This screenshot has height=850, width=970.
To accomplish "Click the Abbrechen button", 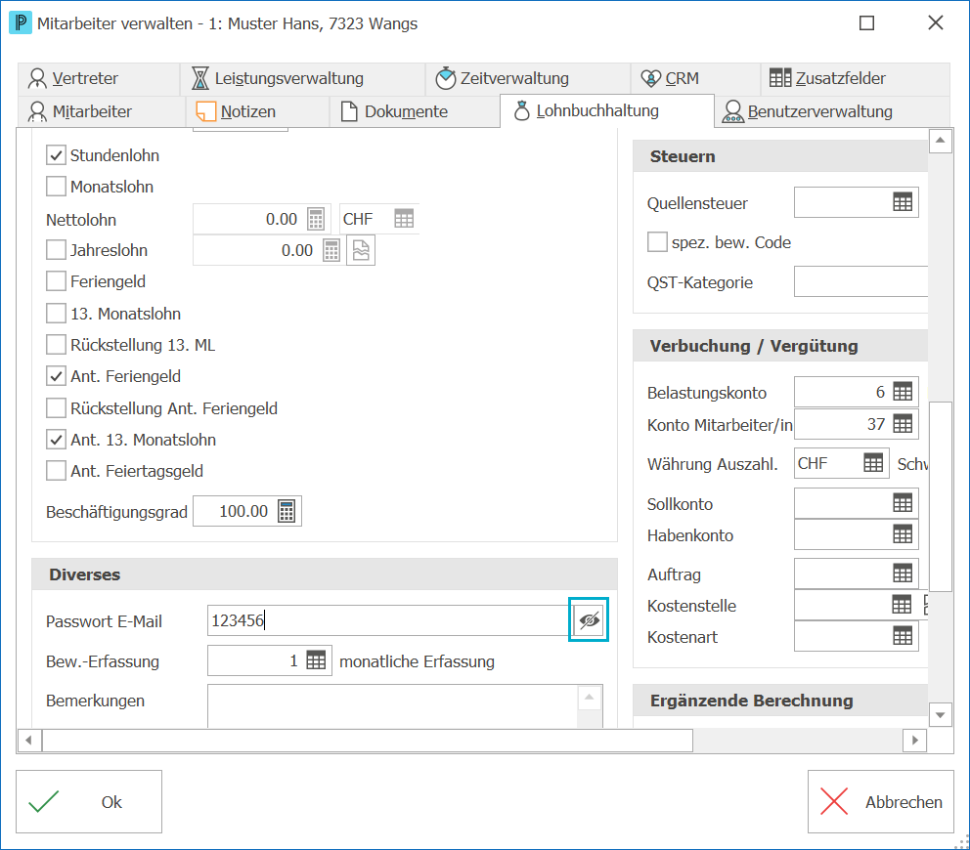I will [881, 802].
